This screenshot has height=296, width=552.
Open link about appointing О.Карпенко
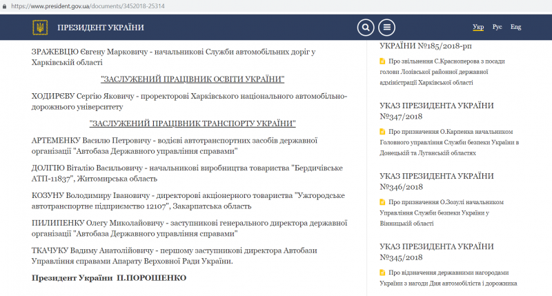[x=450, y=142]
